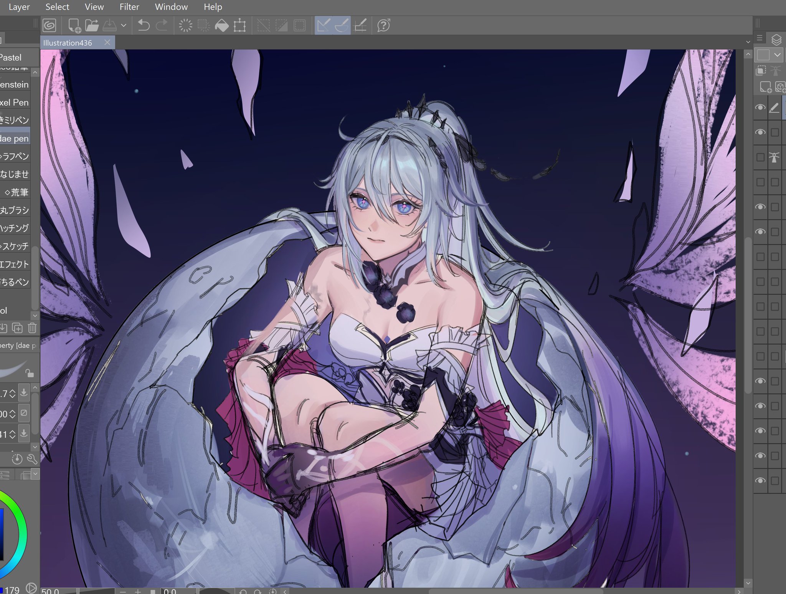Click anti-aliasing/stabilization dynamics button
786x594 pixels.
point(24,433)
